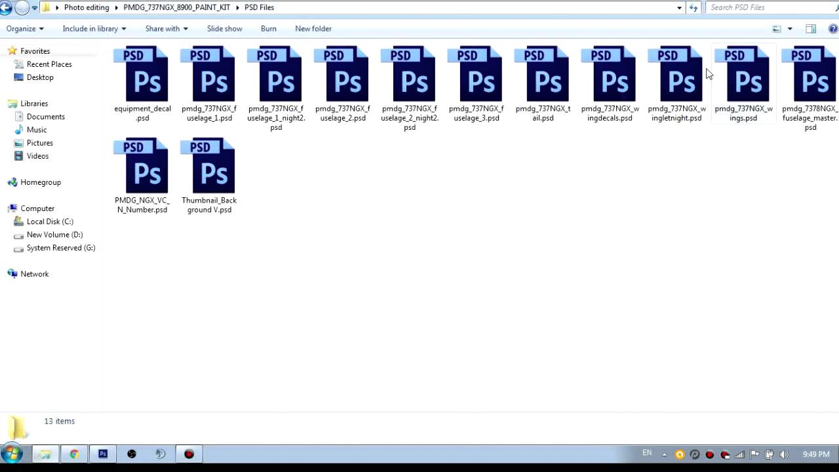Open the screen recorder taskbar button
Image resolution: width=839 pixels, height=472 pixels.
click(189, 454)
